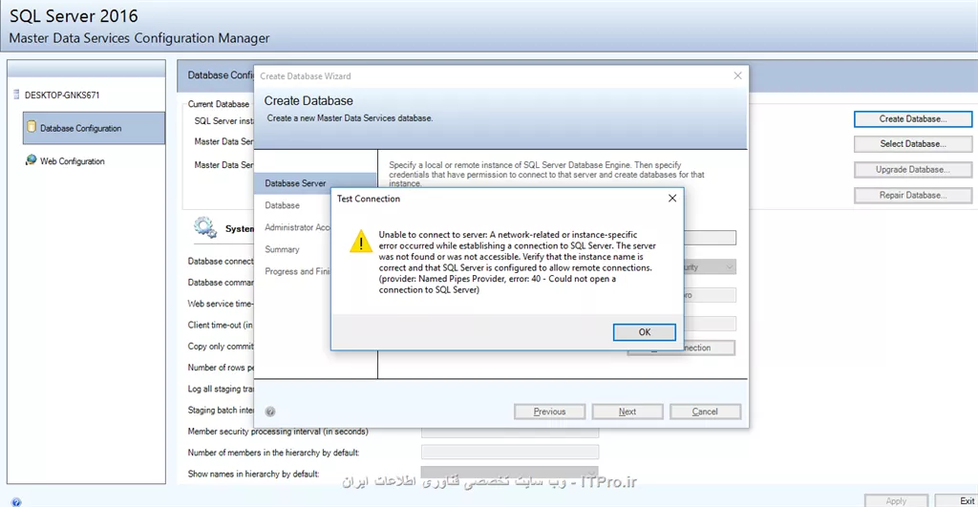Close the Create Database Wizard window

pyautogui.click(x=737, y=75)
